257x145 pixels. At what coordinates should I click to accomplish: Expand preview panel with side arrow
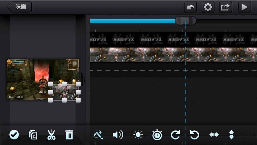[83, 80]
